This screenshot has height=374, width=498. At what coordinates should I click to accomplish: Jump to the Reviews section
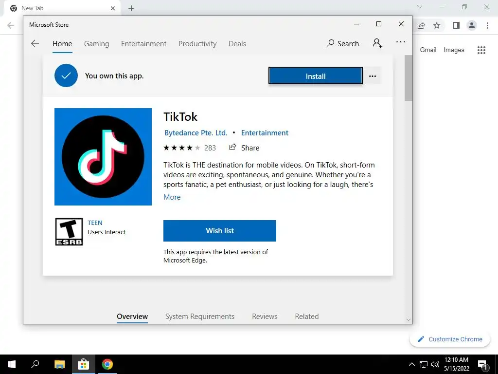[x=265, y=317]
